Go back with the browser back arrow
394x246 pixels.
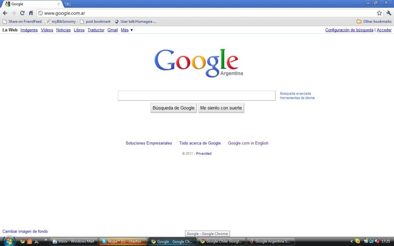tap(5, 13)
